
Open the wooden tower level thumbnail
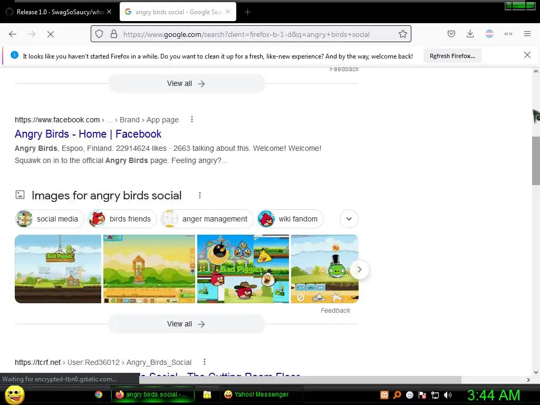coord(149,269)
